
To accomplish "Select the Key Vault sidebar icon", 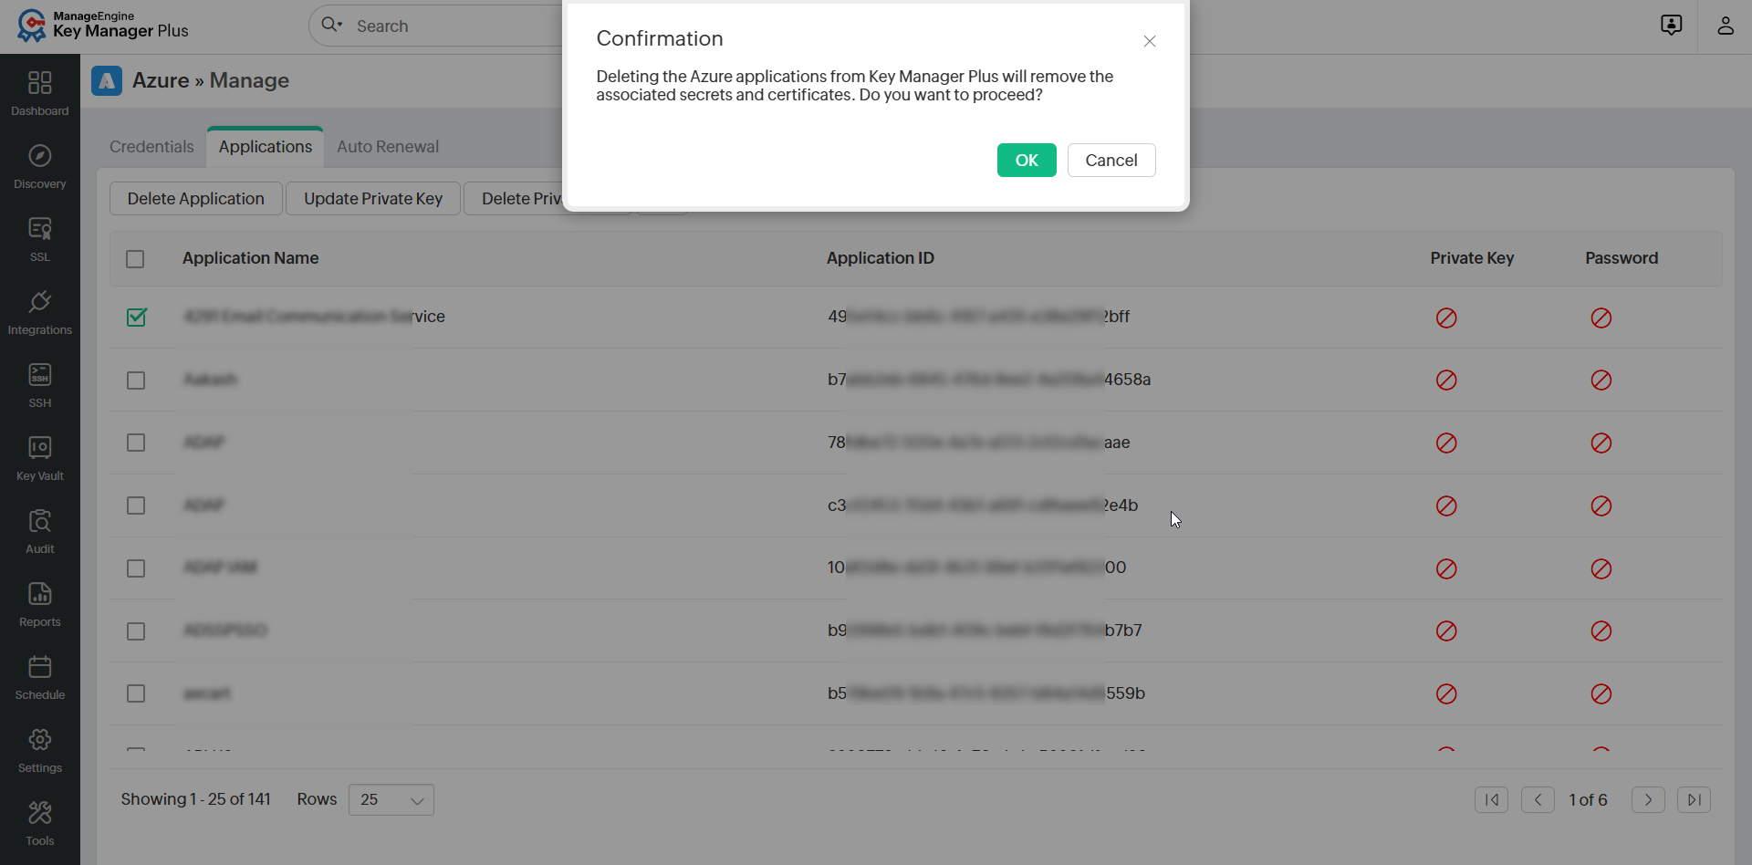I will (39, 454).
